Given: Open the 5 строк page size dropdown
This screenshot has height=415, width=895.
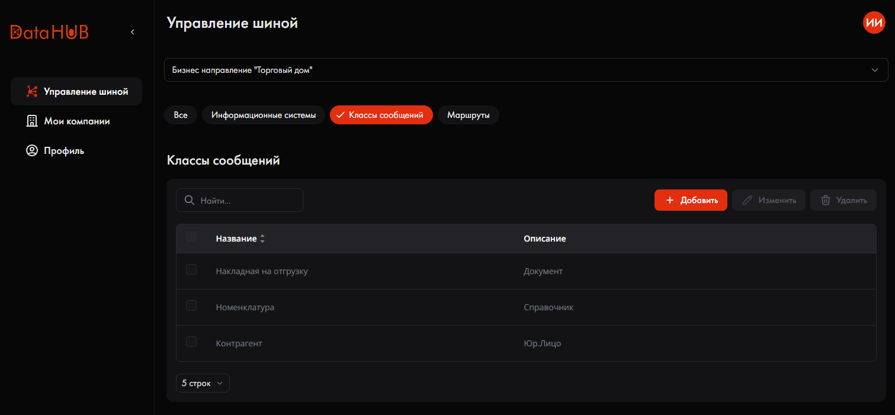Looking at the screenshot, I should point(203,383).
